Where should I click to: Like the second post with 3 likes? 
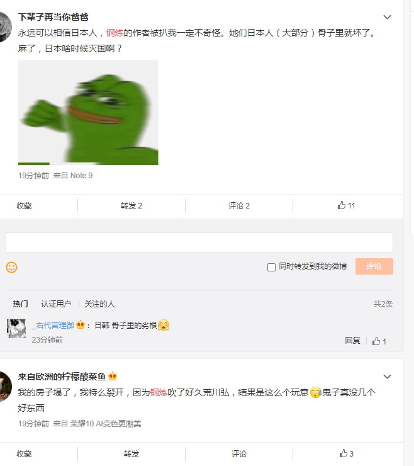click(346, 453)
